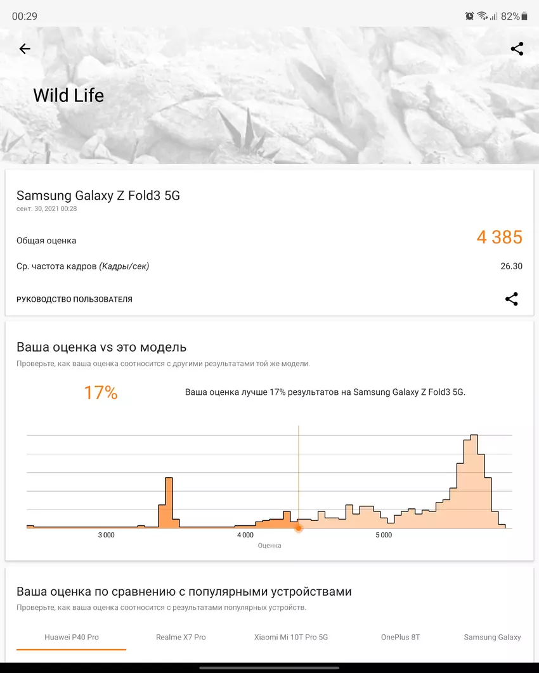
Task: Tap the status bar clock 00:29
Action: point(25,16)
